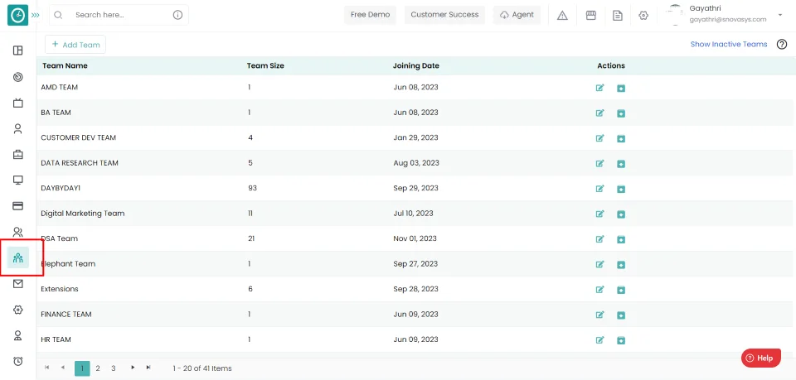Edit the DSA Team entry

tap(599, 238)
